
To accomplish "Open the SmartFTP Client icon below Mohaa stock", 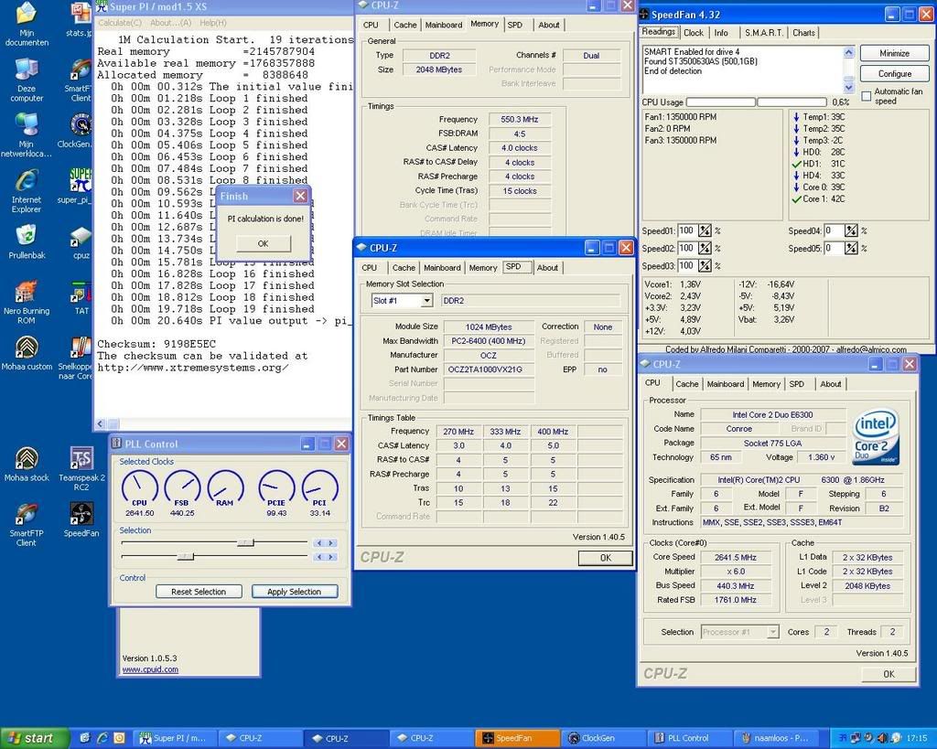I will click(27, 525).
